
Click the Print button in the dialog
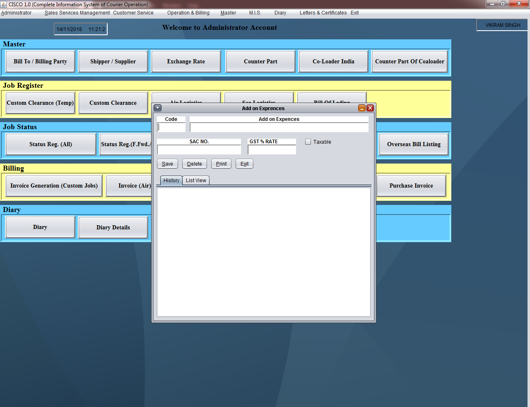tap(221, 164)
